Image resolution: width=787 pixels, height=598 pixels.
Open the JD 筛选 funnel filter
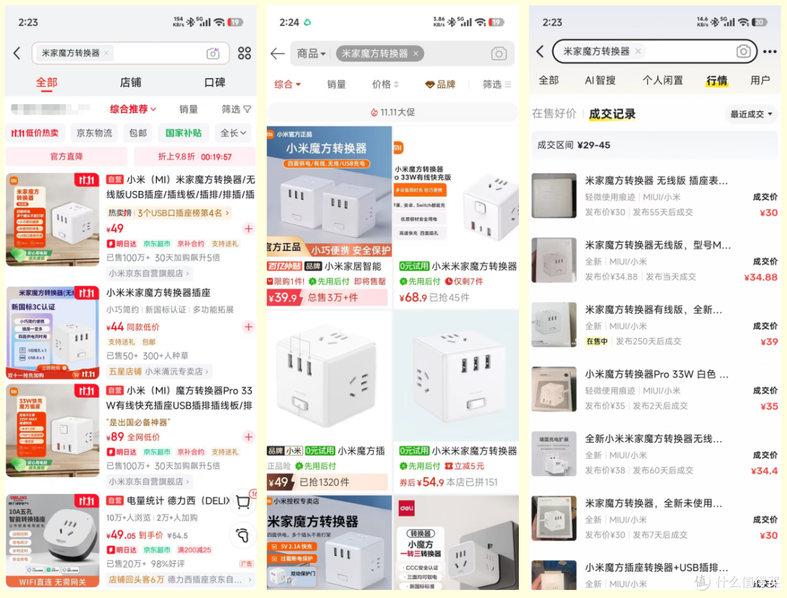(236, 109)
